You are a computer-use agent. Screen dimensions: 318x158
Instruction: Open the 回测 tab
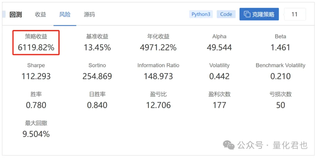[x=16, y=15]
